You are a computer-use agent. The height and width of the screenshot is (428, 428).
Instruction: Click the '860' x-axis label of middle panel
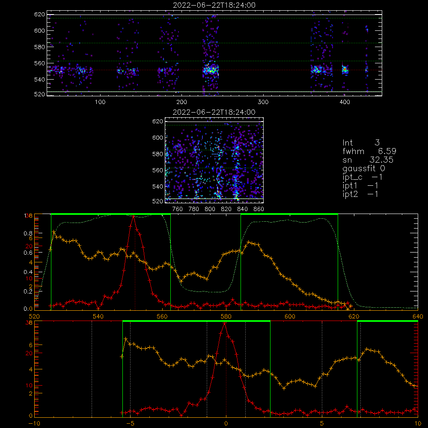[x=259, y=209]
